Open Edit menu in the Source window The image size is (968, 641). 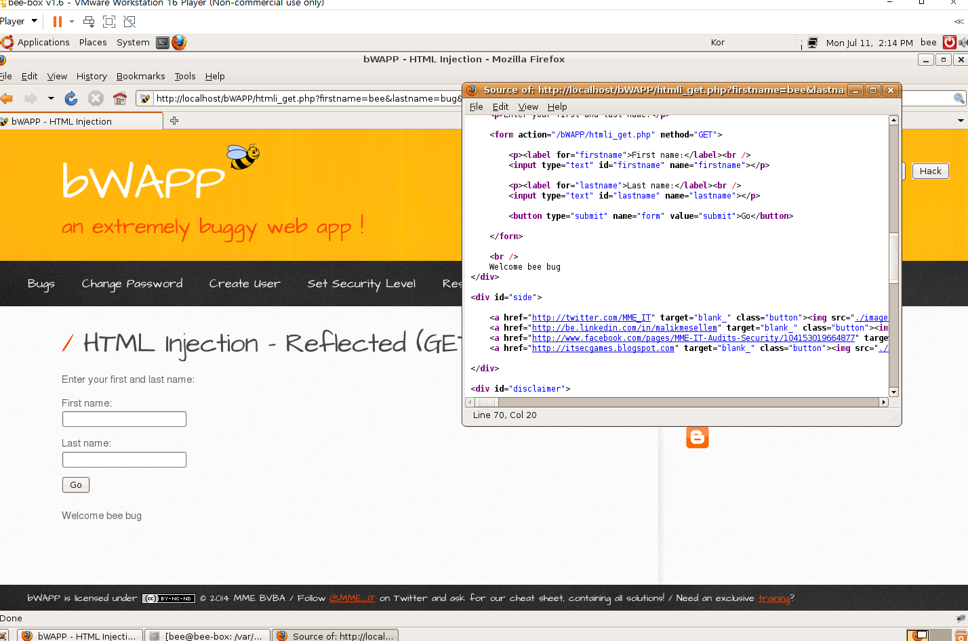pyautogui.click(x=501, y=106)
